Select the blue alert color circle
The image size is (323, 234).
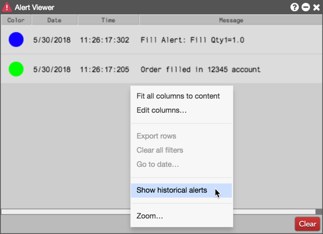16,39
